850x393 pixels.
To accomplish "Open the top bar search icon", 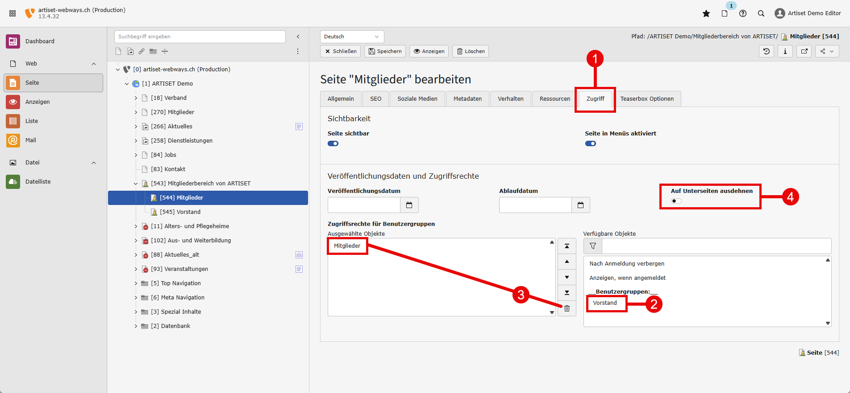I will pyautogui.click(x=761, y=13).
